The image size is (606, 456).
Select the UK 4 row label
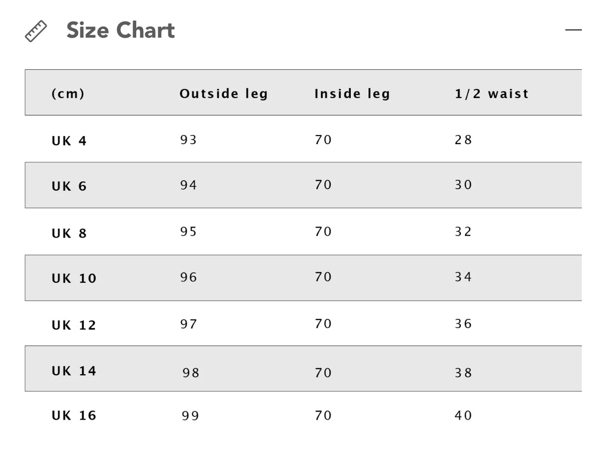(69, 141)
